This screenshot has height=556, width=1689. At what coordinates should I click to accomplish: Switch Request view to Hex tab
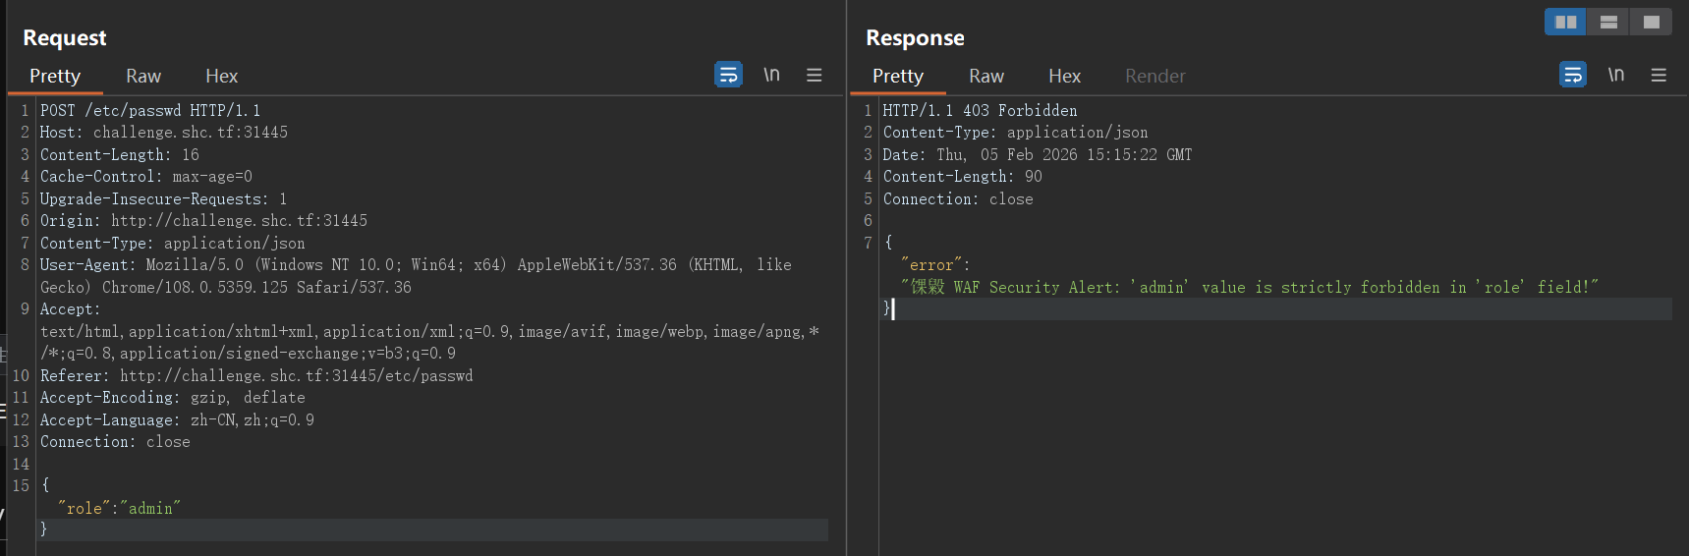tap(221, 77)
